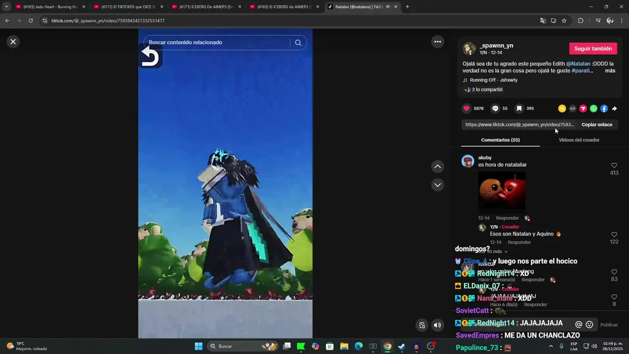Open the #parati hashtag link

click(582, 71)
